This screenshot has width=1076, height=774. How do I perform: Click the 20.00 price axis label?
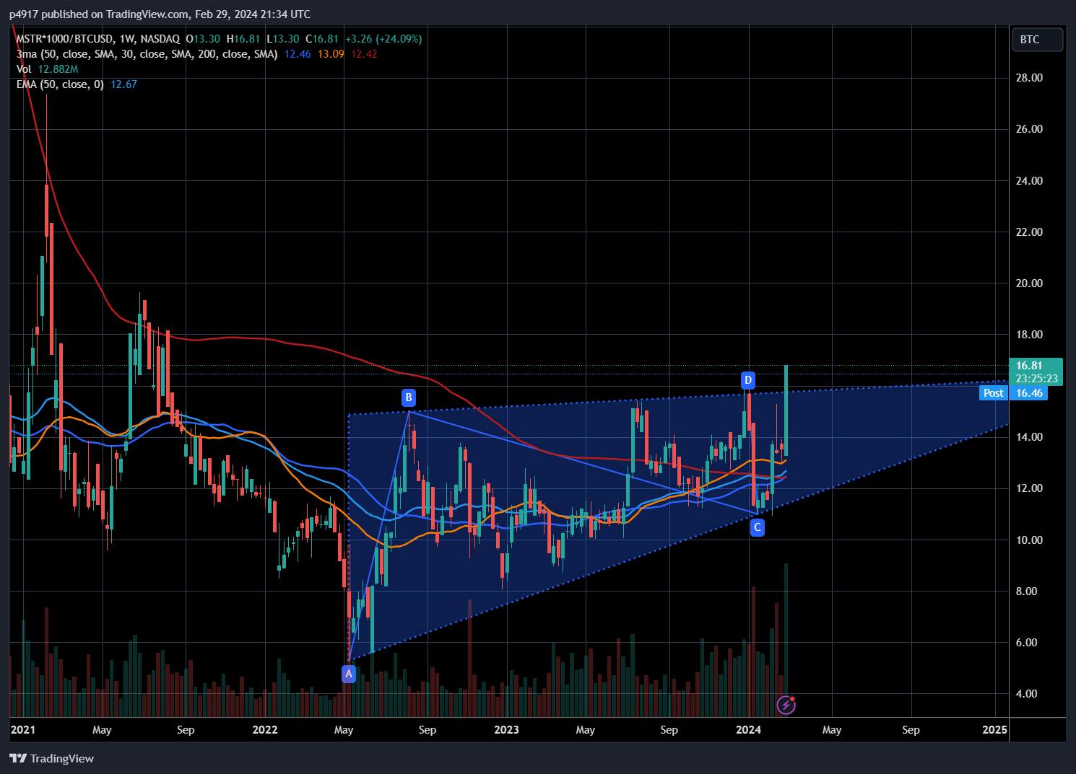coord(1029,283)
